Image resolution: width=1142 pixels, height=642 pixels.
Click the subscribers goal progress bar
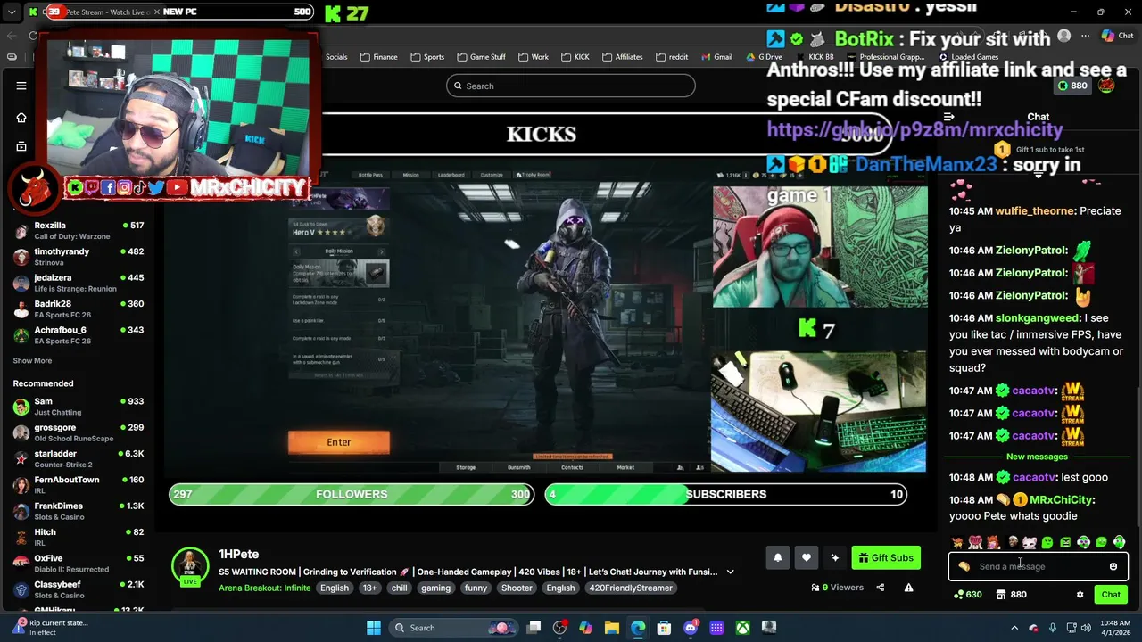coord(726,494)
